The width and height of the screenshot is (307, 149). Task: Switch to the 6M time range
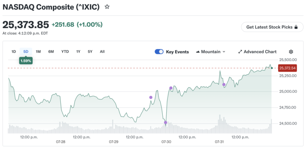(x=51, y=52)
